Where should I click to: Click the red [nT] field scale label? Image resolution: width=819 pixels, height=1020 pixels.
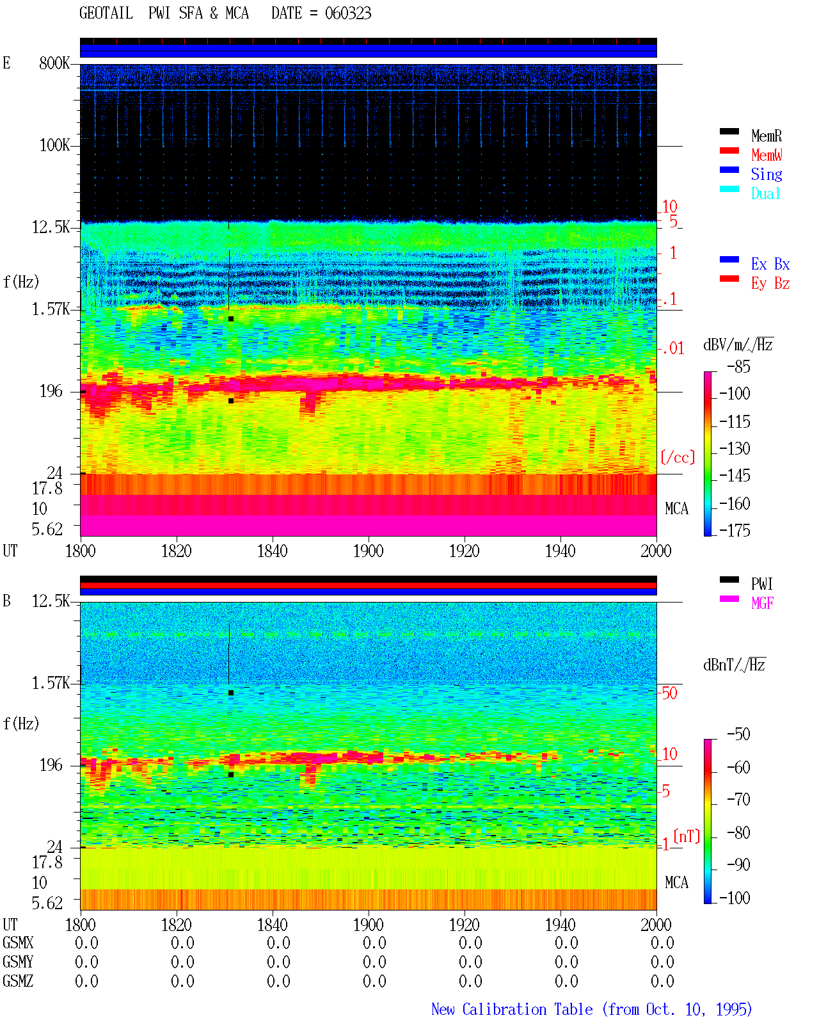[687, 836]
